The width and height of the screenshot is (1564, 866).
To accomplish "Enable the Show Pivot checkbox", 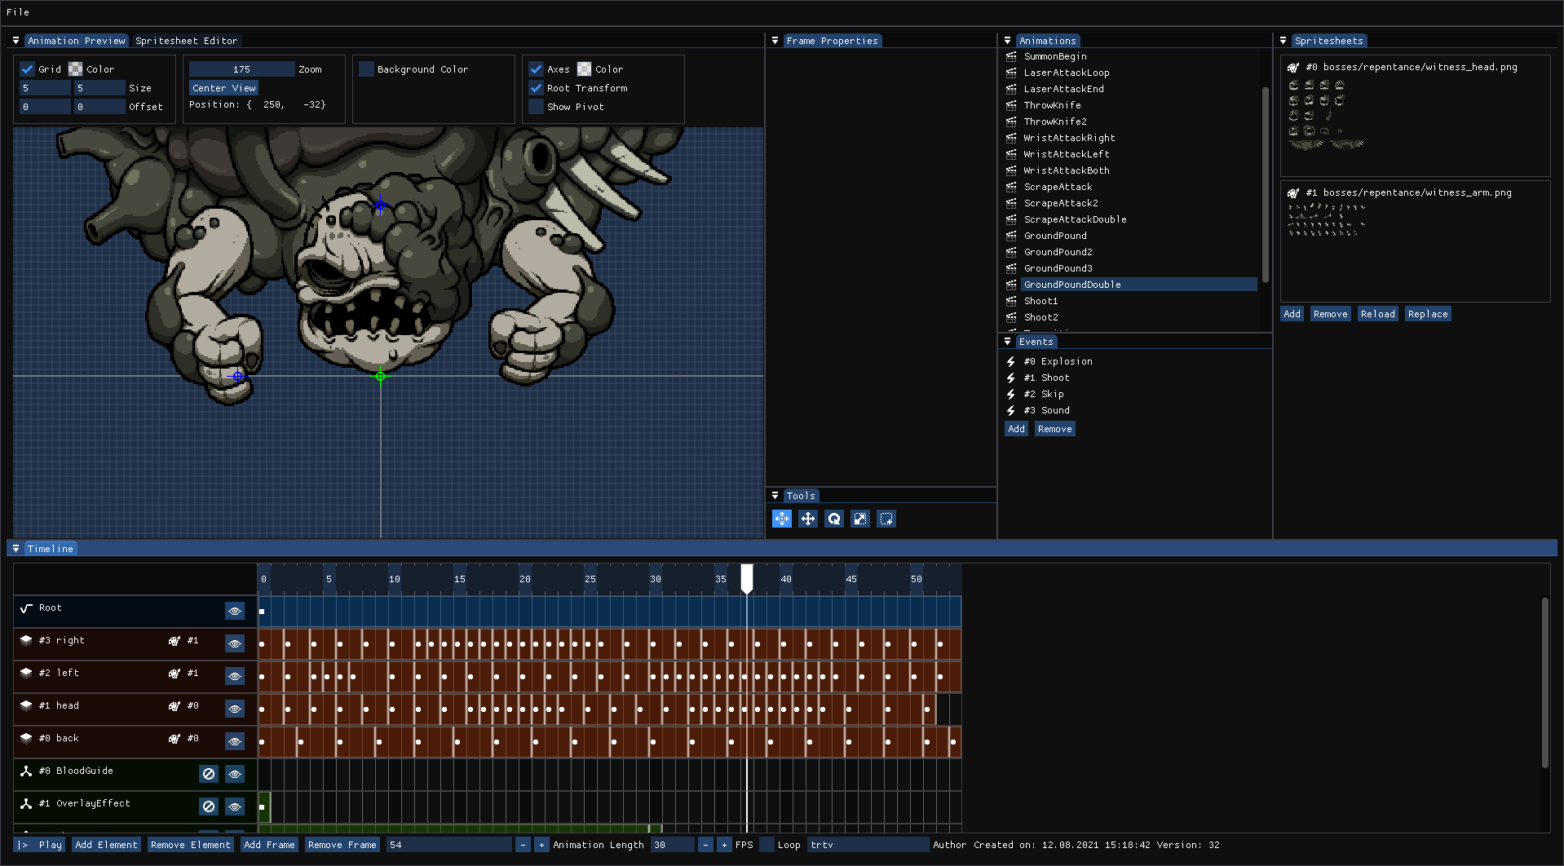I will [536, 107].
